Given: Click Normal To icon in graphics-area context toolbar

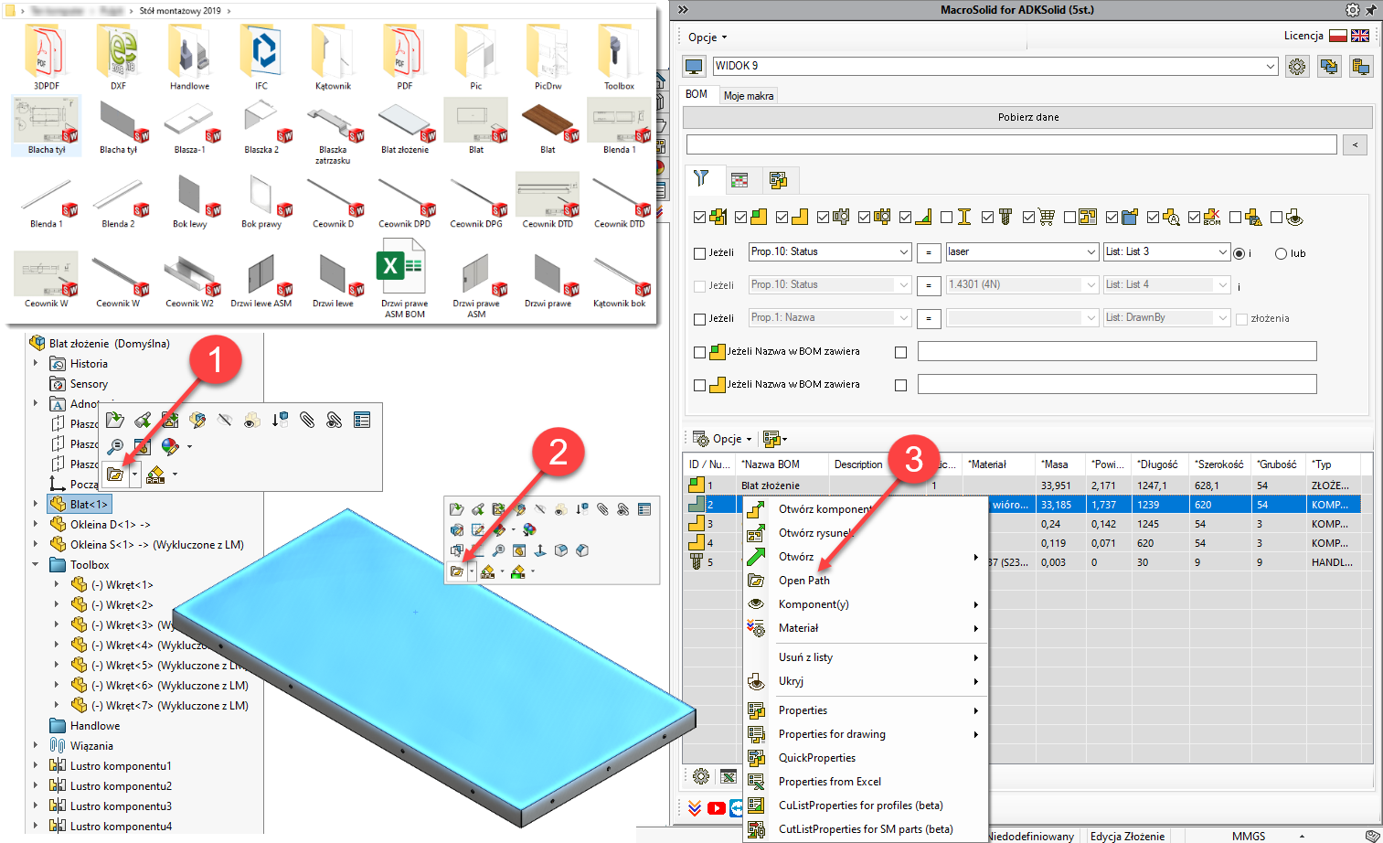Looking at the screenshot, I should 540,550.
